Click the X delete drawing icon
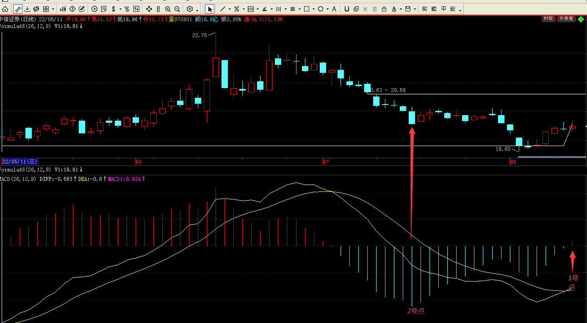Screen dimensions: 587x323 365,9
